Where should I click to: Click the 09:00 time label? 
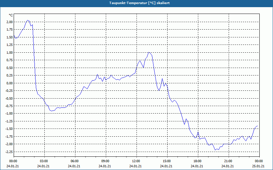pyautogui.click(x=106, y=161)
